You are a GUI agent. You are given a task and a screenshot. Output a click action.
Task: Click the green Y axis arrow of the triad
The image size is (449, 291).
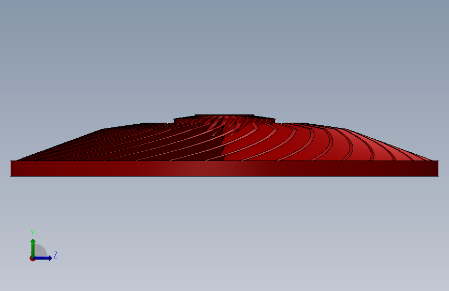pos(33,248)
